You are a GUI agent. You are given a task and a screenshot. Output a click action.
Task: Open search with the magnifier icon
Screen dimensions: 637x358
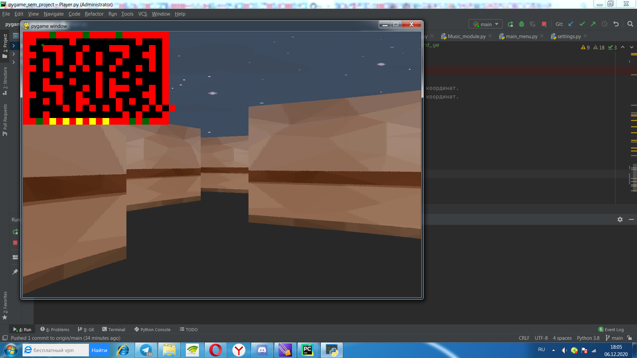coord(630,24)
